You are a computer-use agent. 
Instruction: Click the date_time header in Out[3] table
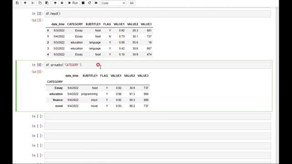(x=58, y=24)
